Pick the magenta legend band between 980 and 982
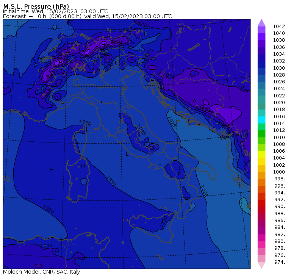288x277 pixels. pyautogui.click(x=261, y=238)
